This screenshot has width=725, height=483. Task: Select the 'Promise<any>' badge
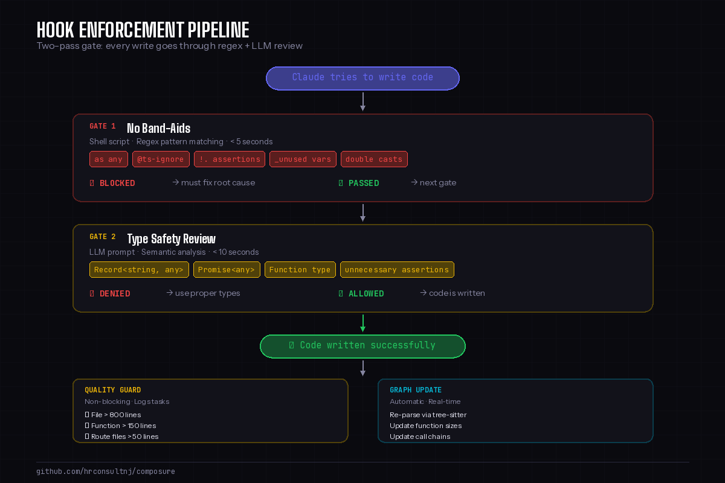[x=227, y=269]
